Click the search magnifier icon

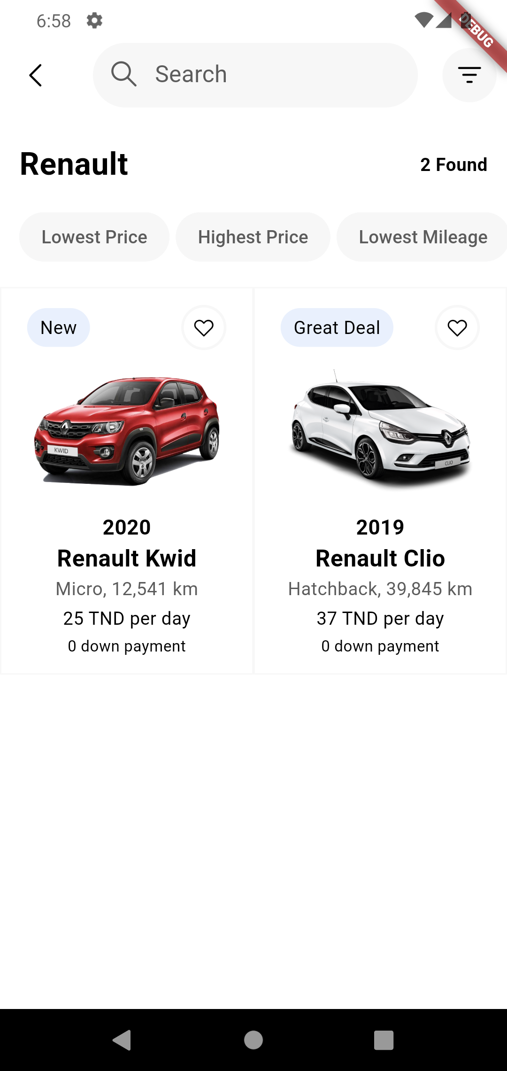[x=123, y=74]
